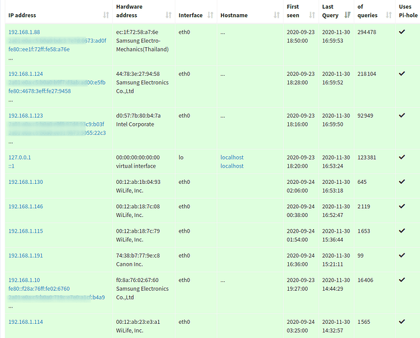This screenshot has width=420, height=338.
Task: Open the fe80::f28a:76ff:fe02:6760 IPv6 link
Action: pos(39,289)
